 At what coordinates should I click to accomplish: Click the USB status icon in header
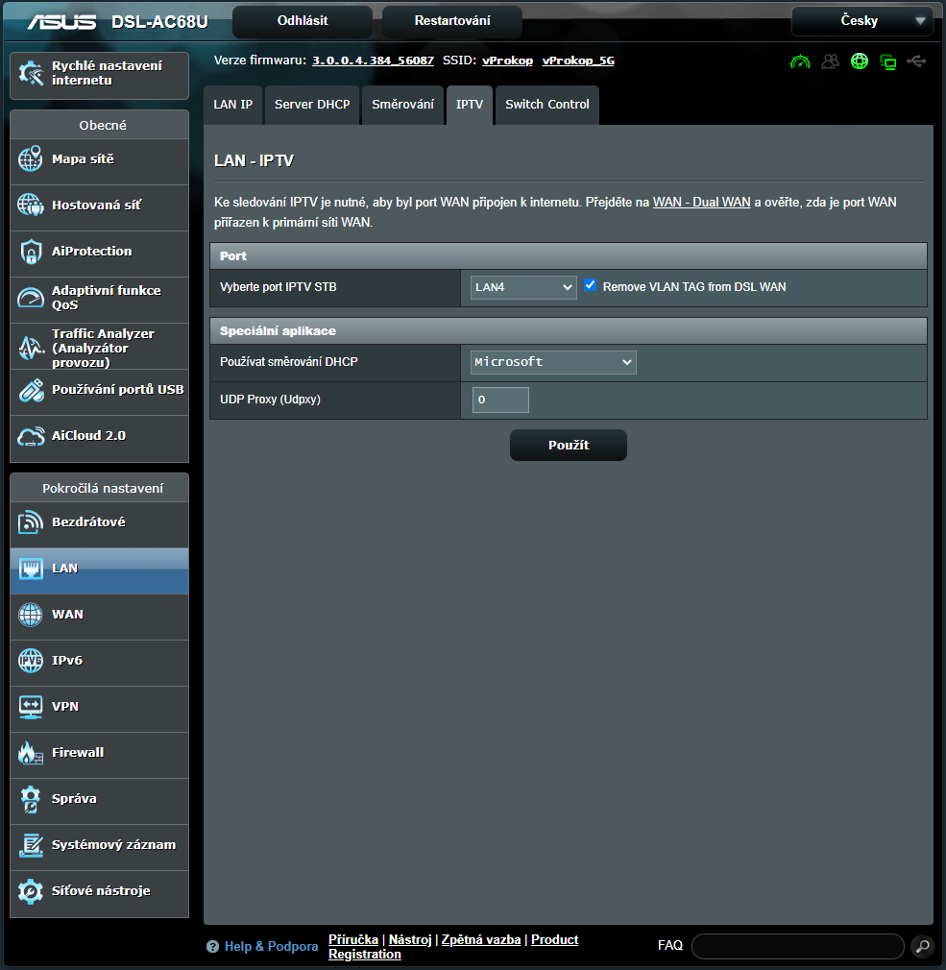(916, 61)
